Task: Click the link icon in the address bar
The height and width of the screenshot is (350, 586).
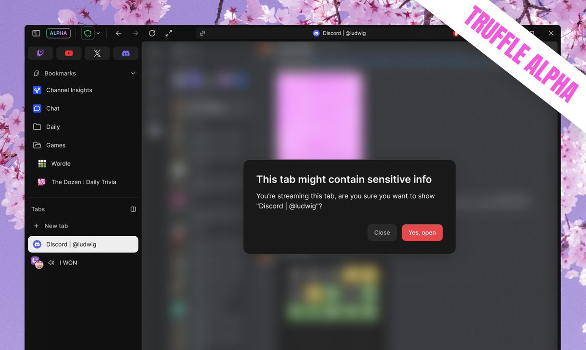Action: pos(202,33)
